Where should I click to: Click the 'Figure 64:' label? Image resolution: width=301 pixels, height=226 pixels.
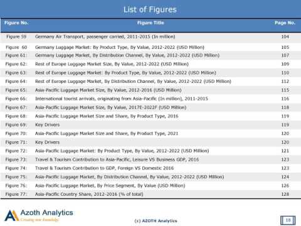click(16, 82)
